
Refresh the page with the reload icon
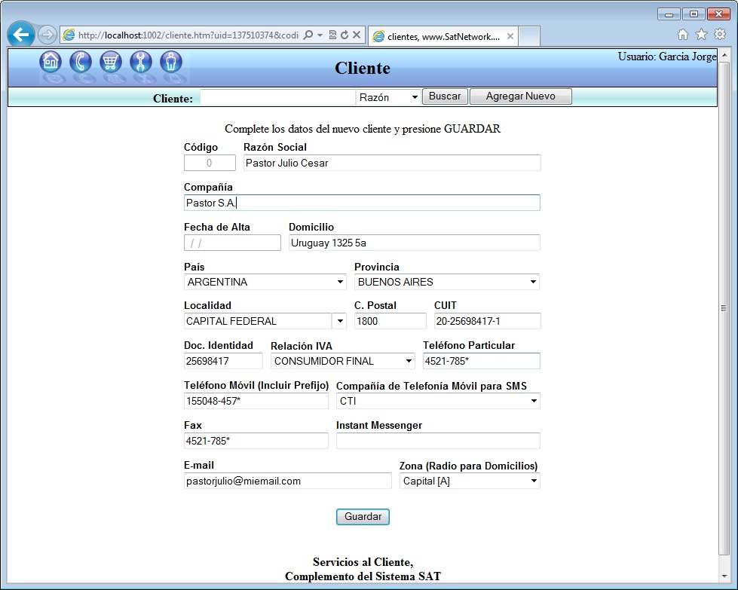[x=345, y=35]
